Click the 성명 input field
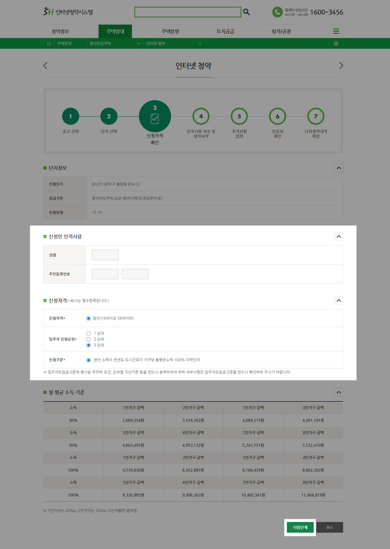The image size is (390, 549). click(x=105, y=255)
